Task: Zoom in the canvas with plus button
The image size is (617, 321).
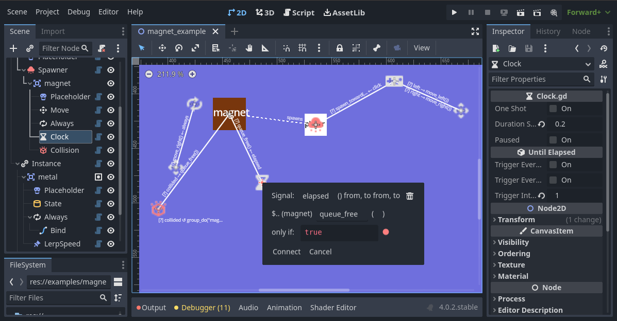Action: click(x=192, y=74)
